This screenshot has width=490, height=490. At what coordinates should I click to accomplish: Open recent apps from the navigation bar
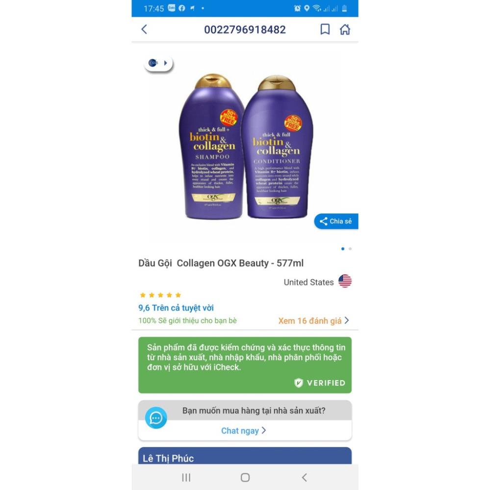(x=186, y=477)
